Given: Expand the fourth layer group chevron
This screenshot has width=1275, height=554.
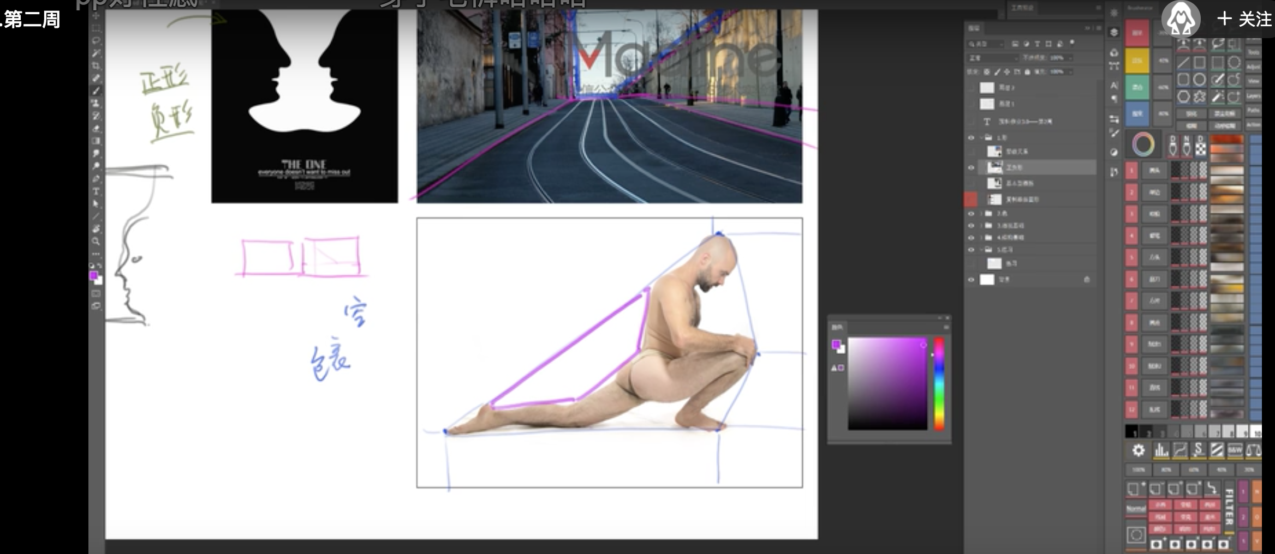Looking at the screenshot, I should (981, 237).
